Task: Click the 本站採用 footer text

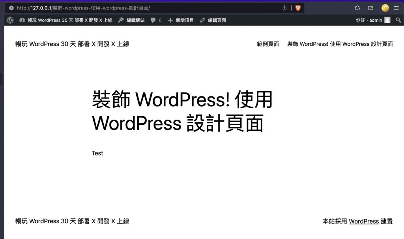Action: (335, 222)
